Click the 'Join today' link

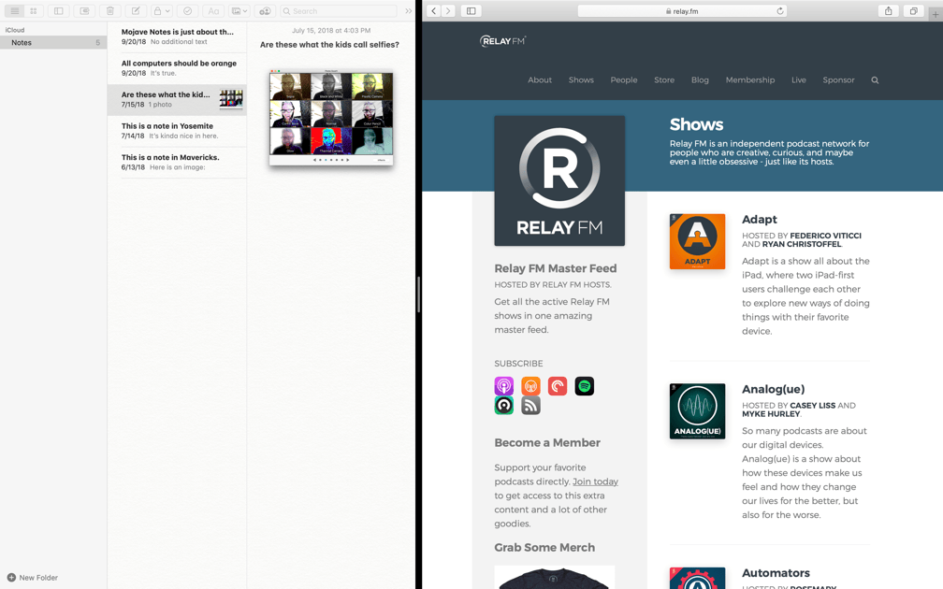[x=595, y=481]
